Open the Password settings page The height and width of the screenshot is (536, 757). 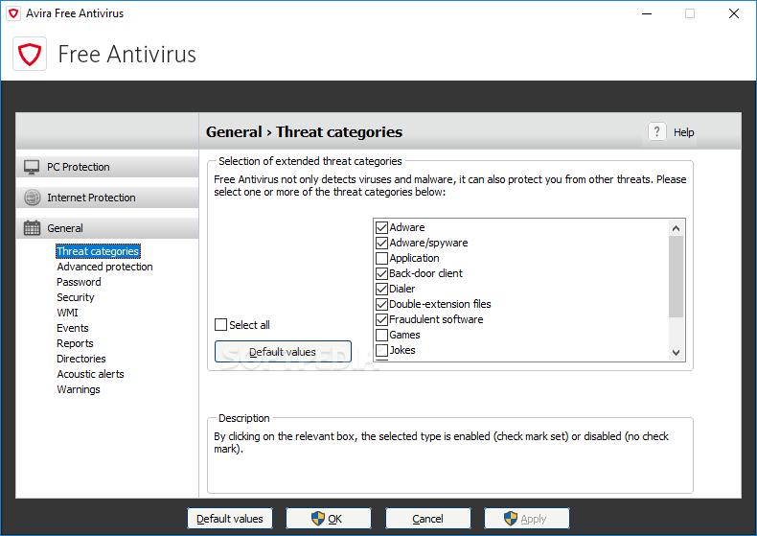coord(79,282)
